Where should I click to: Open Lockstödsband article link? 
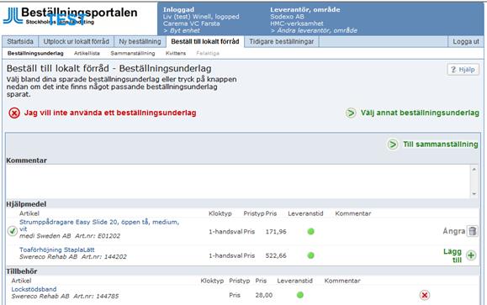(x=34, y=289)
